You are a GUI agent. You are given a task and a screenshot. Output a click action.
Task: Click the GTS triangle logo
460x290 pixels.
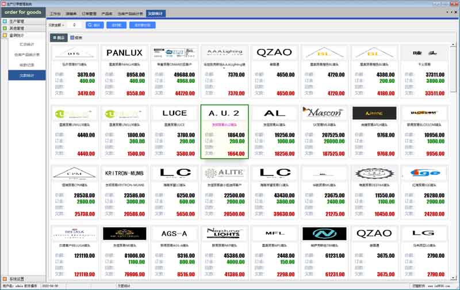(75, 53)
